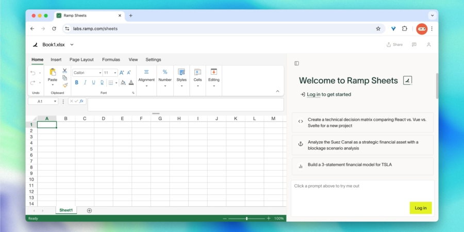Image resolution: width=464 pixels, height=232 pixels.
Task: Click the Fill Color bucket icon
Action: 122,82
